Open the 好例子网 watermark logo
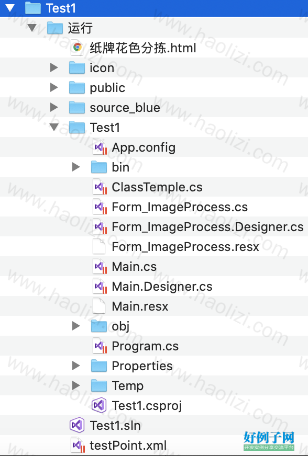The image size is (308, 456). coord(269,441)
